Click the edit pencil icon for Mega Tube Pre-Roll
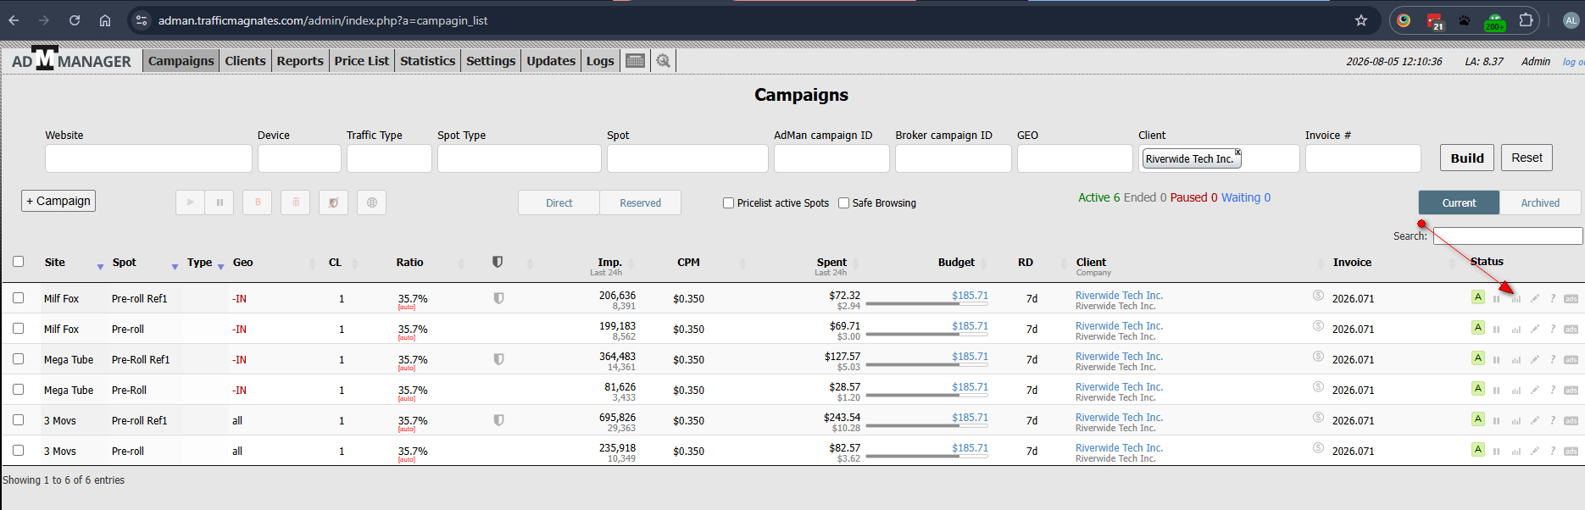The width and height of the screenshot is (1585, 510). pyautogui.click(x=1534, y=391)
